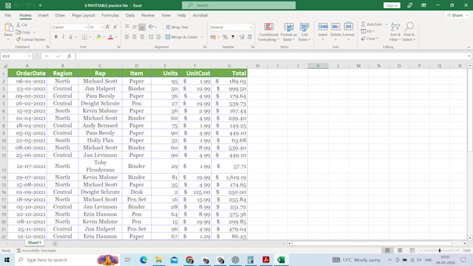
Task: Apply Percent Style to cells
Action: (x=225, y=37)
